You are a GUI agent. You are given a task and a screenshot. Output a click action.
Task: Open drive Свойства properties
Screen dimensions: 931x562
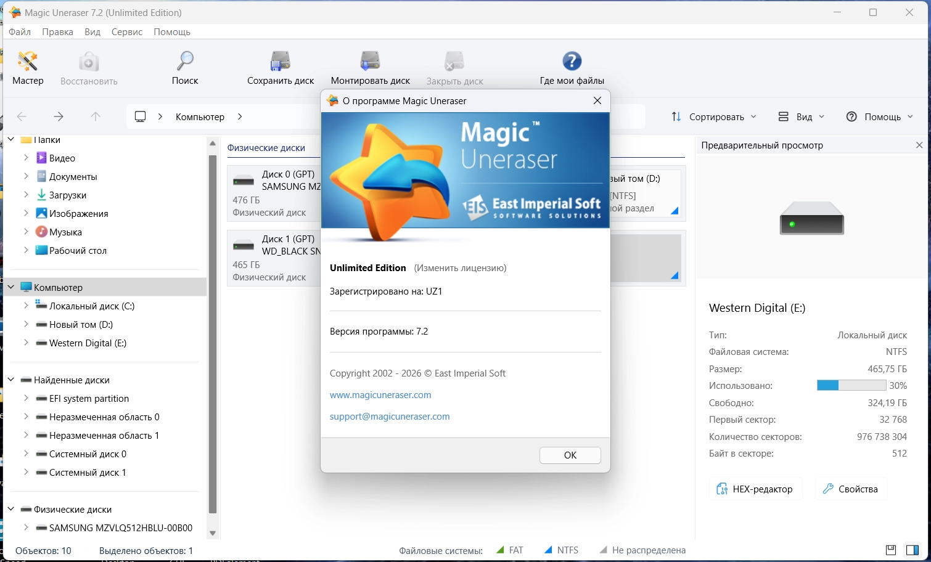[851, 489]
